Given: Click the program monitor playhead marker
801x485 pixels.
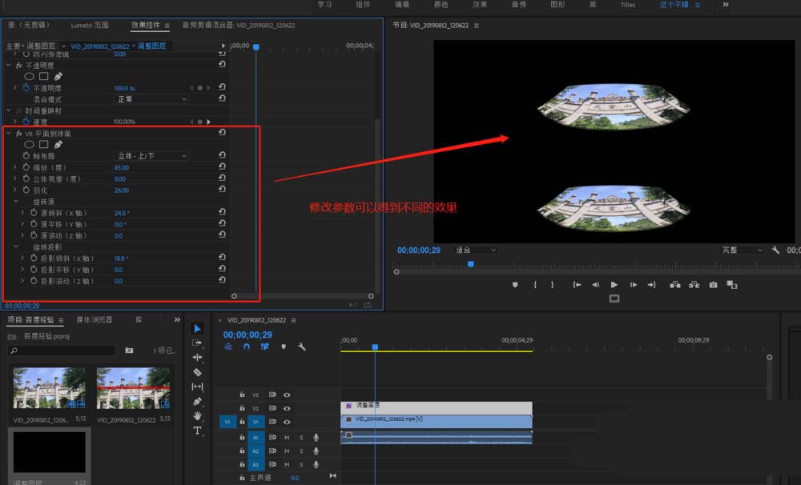Looking at the screenshot, I should [470, 263].
